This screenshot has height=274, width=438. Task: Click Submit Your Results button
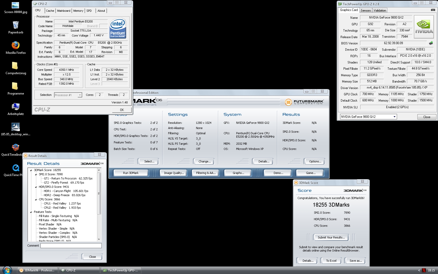tap(331, 237)
